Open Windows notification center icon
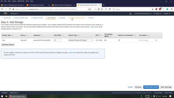The height and width of the screenshot is (98, 174). (x=170, y=96)
